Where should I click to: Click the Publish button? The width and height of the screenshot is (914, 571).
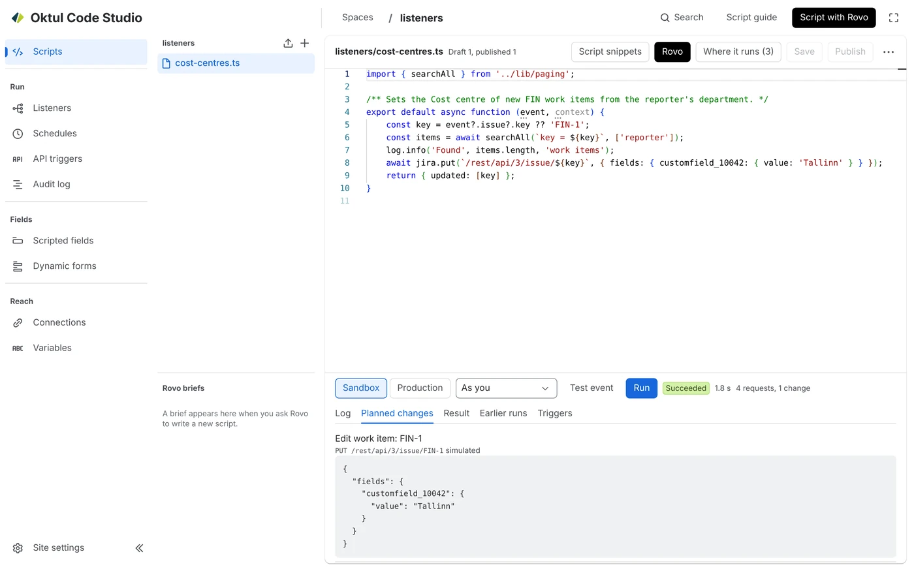click(x=850, y=52)
